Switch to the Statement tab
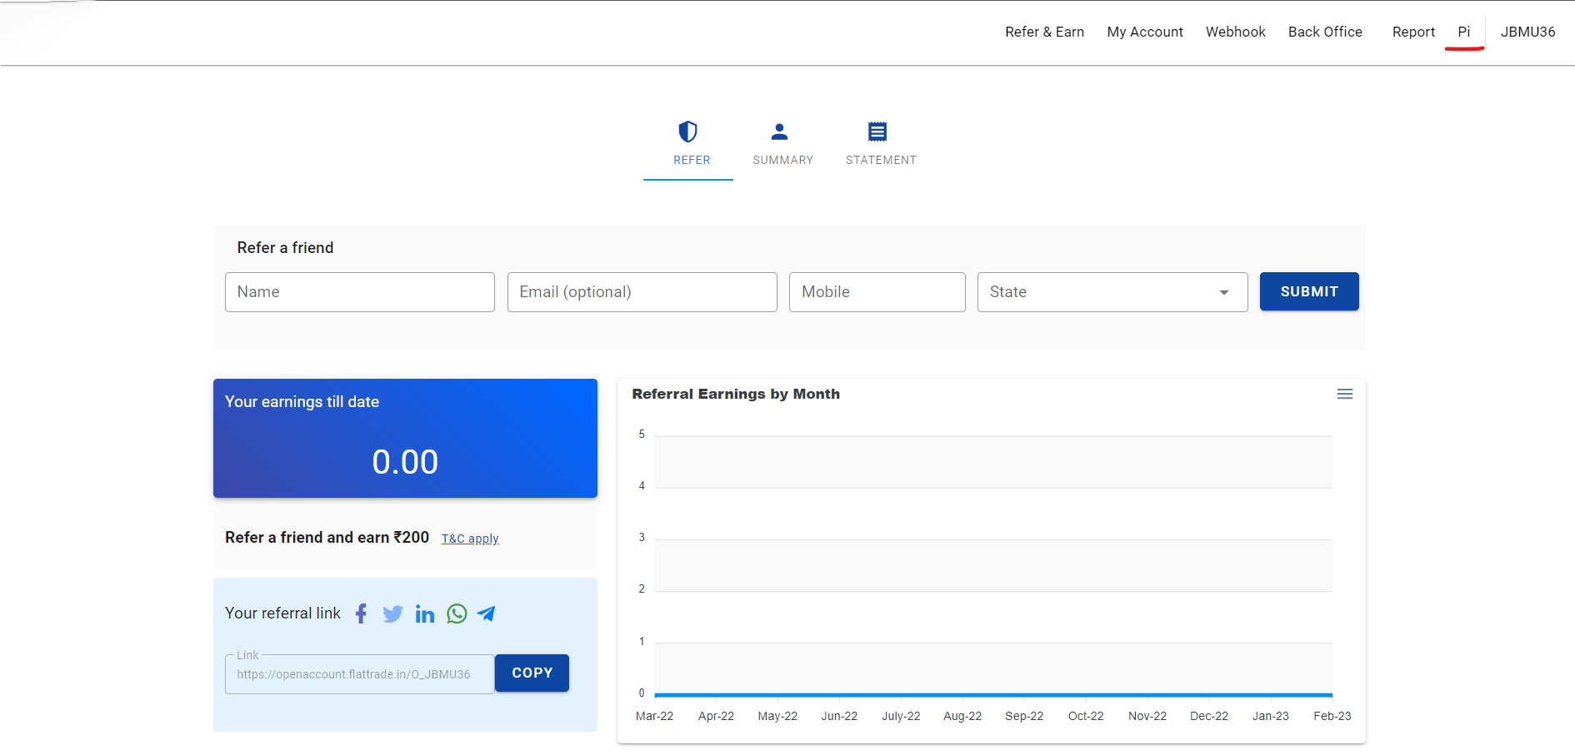Screen dimensions: 1575x755 (x=881, y=144)
